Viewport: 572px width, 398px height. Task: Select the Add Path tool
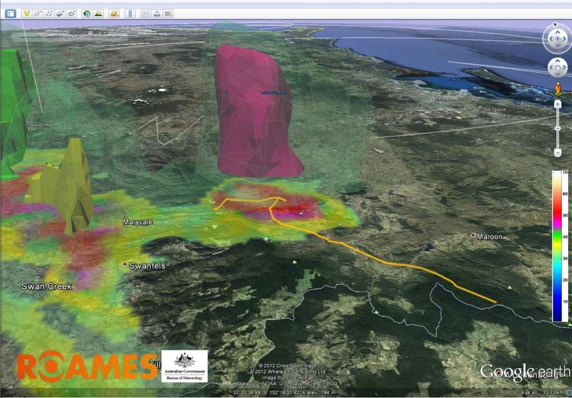pyautogui.click(x=49, y=13)
